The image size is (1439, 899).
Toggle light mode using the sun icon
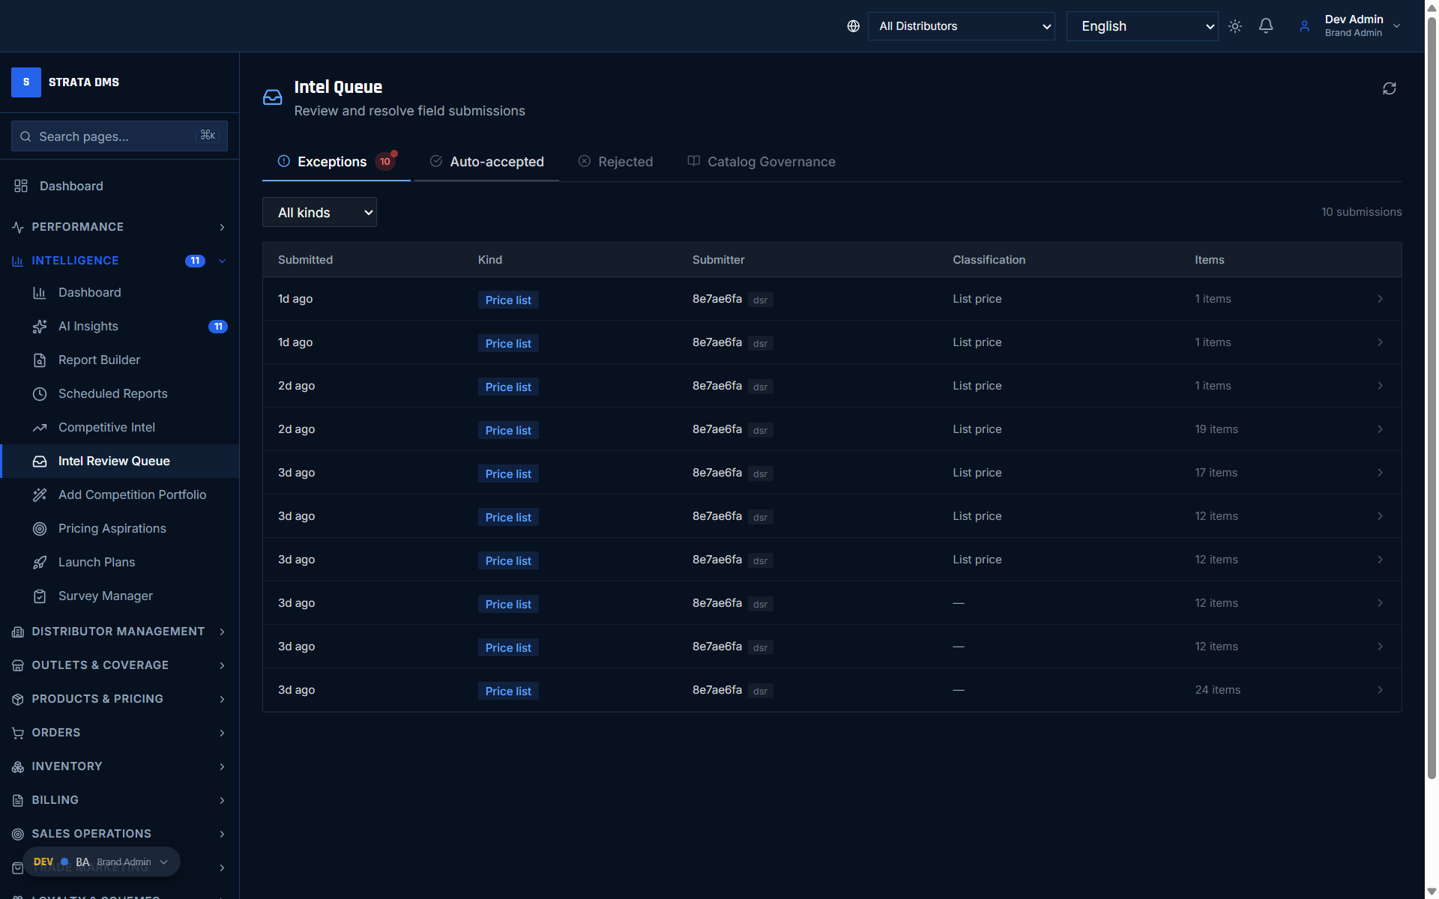1235,25
